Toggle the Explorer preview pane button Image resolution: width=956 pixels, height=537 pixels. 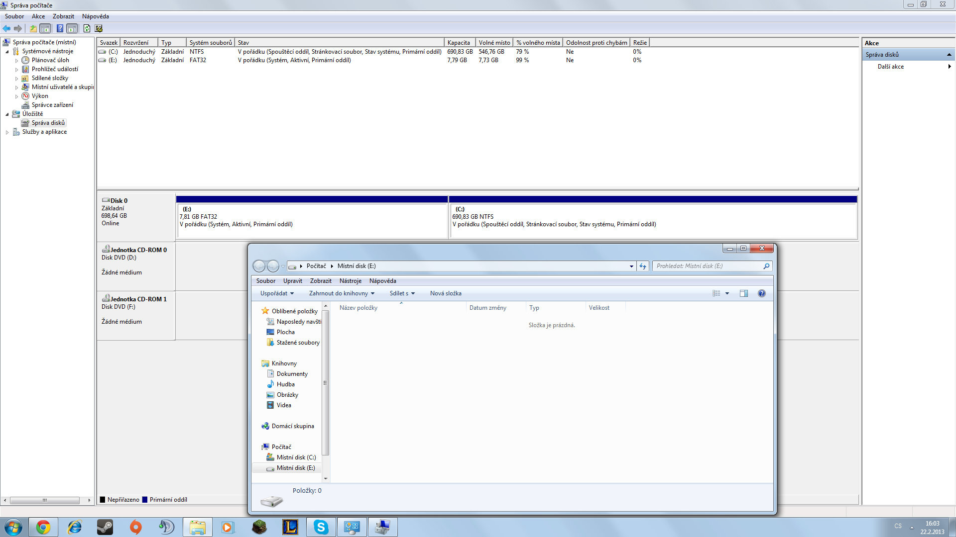[743, 293]
